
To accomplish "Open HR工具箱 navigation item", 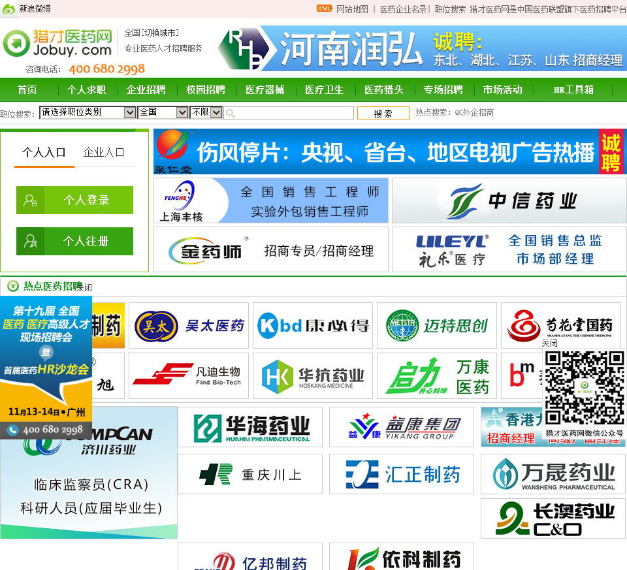I will [x=574, y=89].
